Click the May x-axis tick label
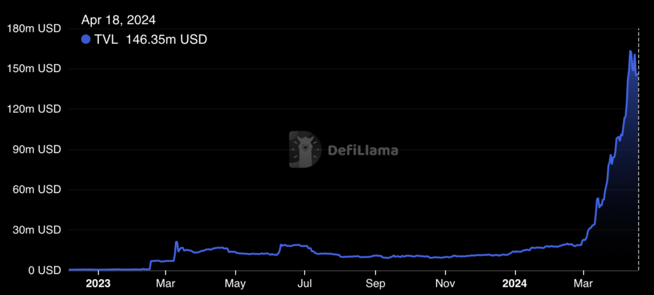This screenshot has width=654, height=295. tap(235, 283)
